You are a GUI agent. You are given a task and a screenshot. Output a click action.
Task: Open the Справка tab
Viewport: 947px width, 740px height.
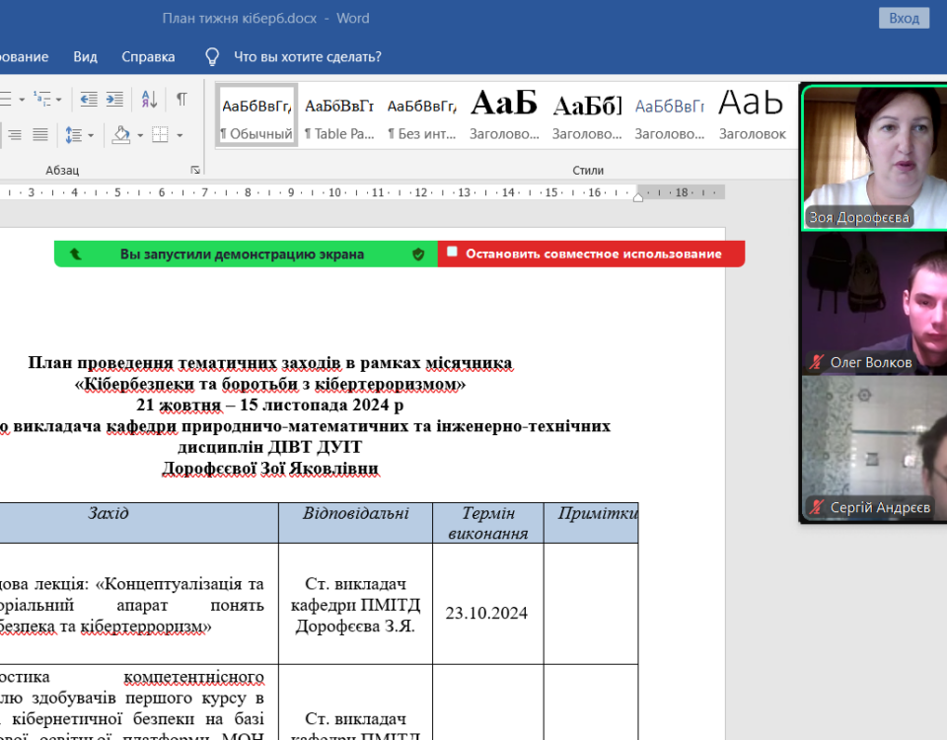(x=148, y=57)
